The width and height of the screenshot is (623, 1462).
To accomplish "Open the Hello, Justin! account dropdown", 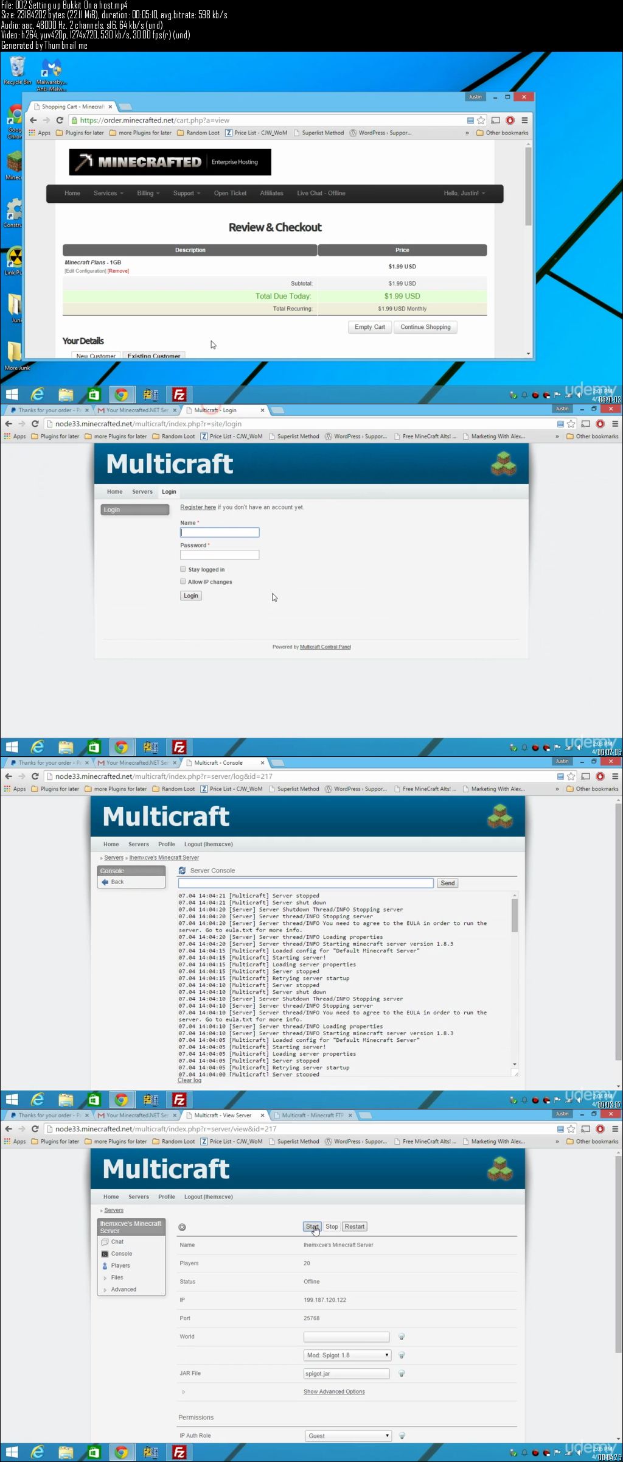I will pyautogui.click(x=464, y=193).
